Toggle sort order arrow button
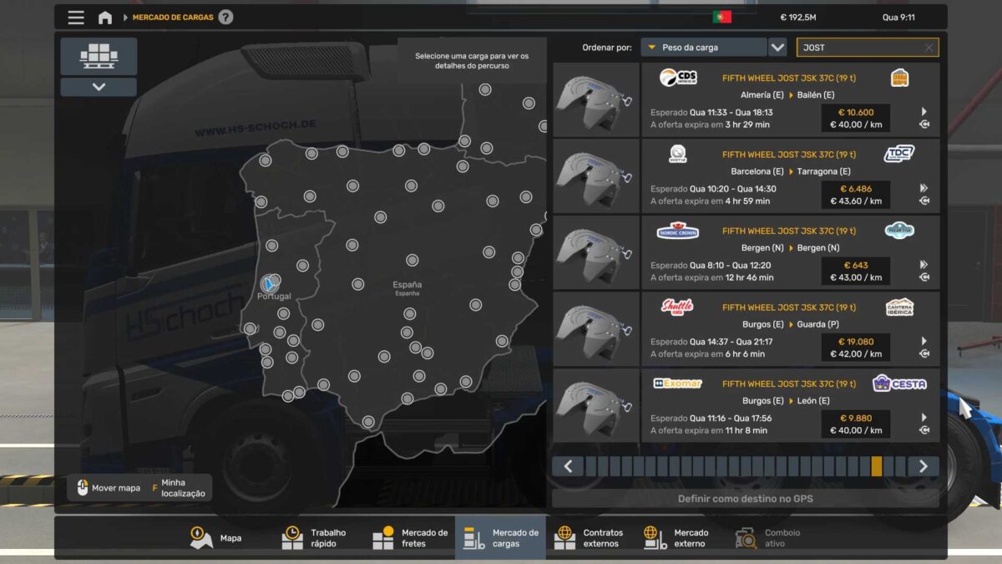1002x564 pixels. click(777, 48)
